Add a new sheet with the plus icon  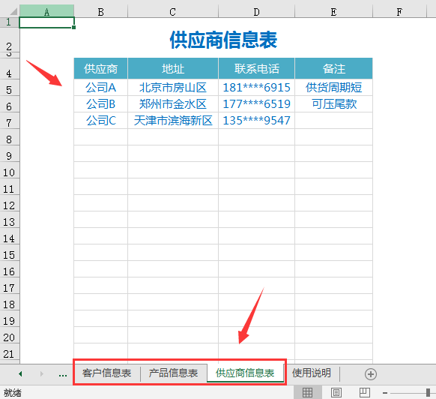371,374
